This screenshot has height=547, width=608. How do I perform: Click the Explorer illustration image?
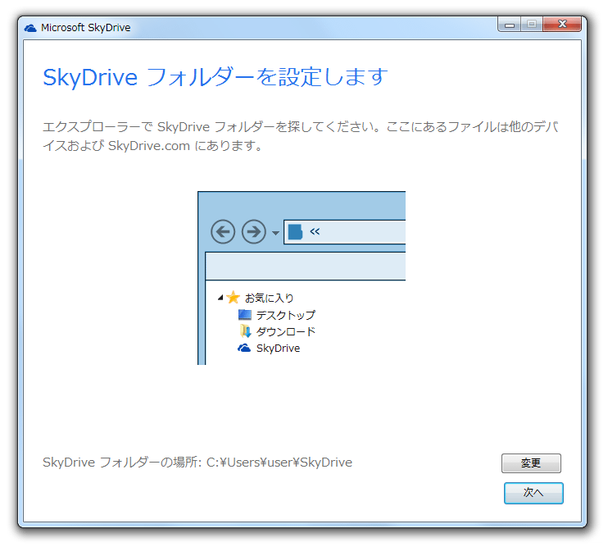(302, 278)
